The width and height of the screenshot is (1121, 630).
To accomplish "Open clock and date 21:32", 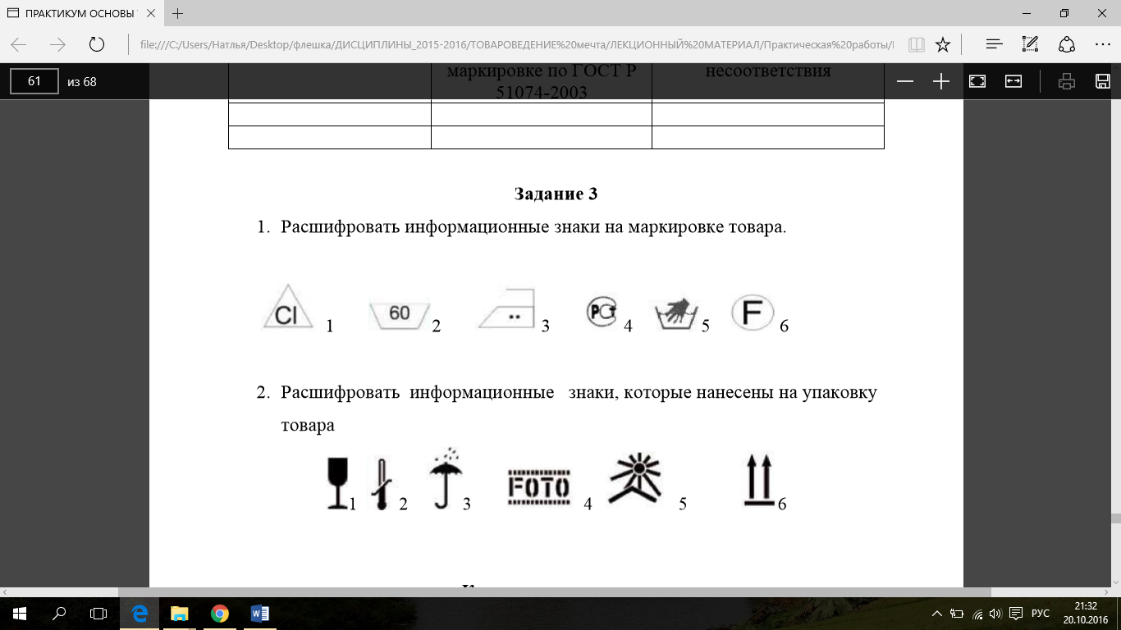I will point(1085,614).
